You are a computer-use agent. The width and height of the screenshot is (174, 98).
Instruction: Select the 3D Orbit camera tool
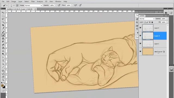point(3,74)
